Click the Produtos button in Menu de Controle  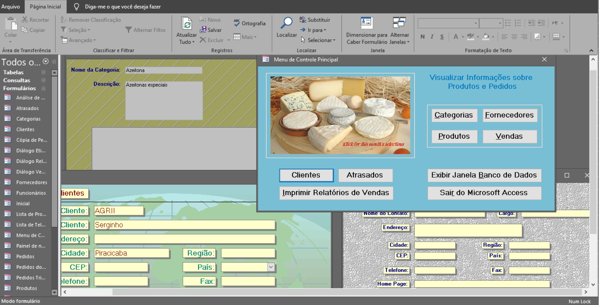454,136
